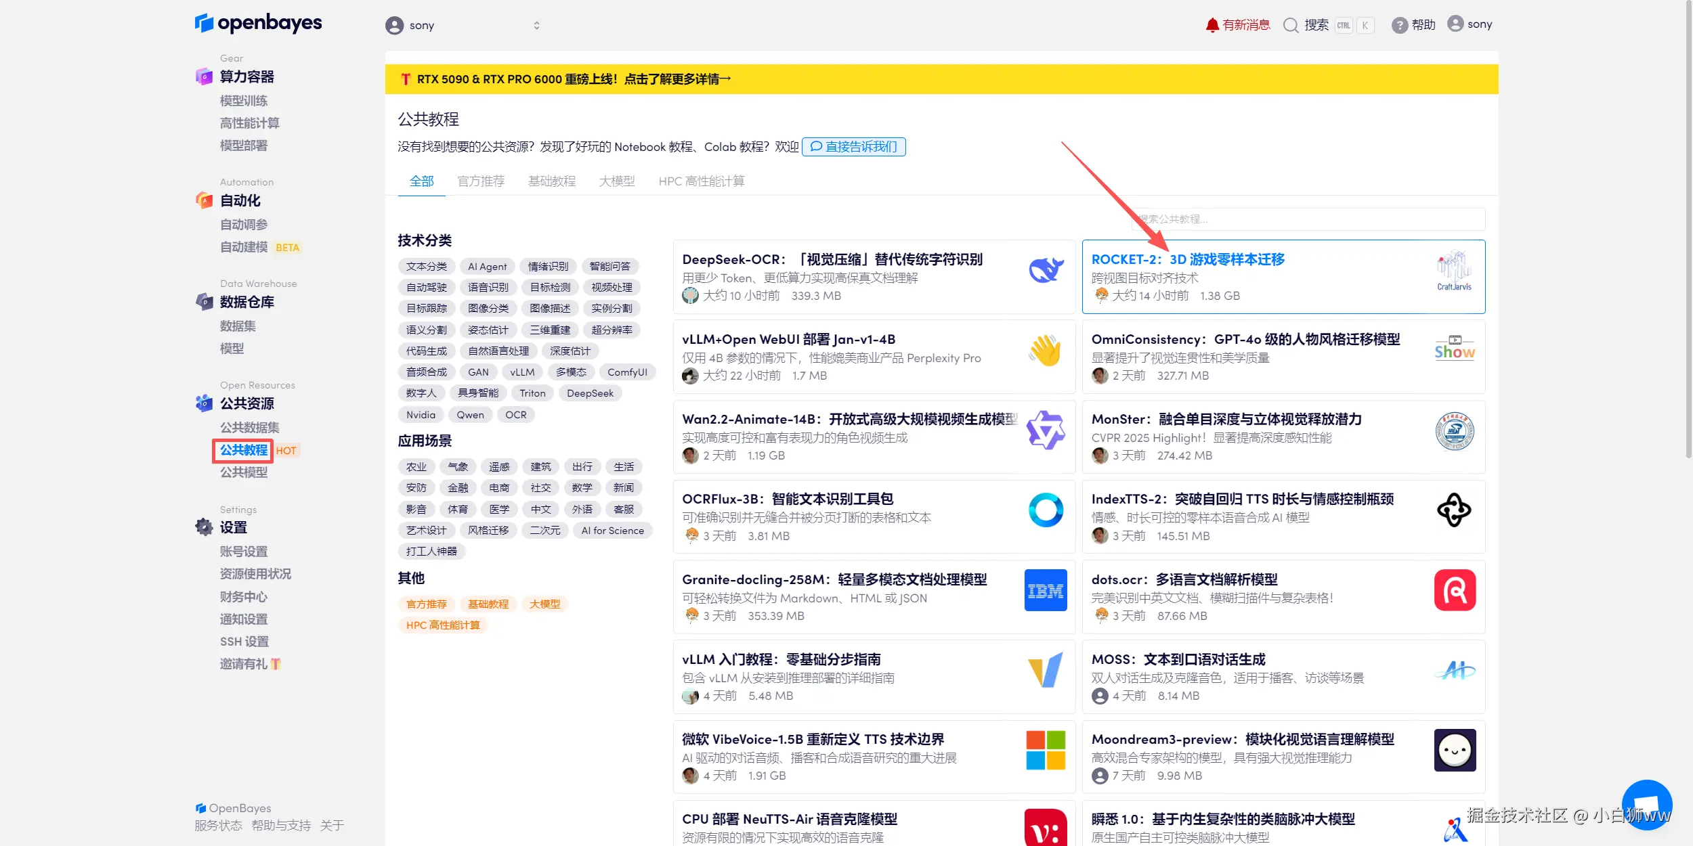Switch to the 官方推荐 tab
The image size is (1693, 846).
point(481,181)
